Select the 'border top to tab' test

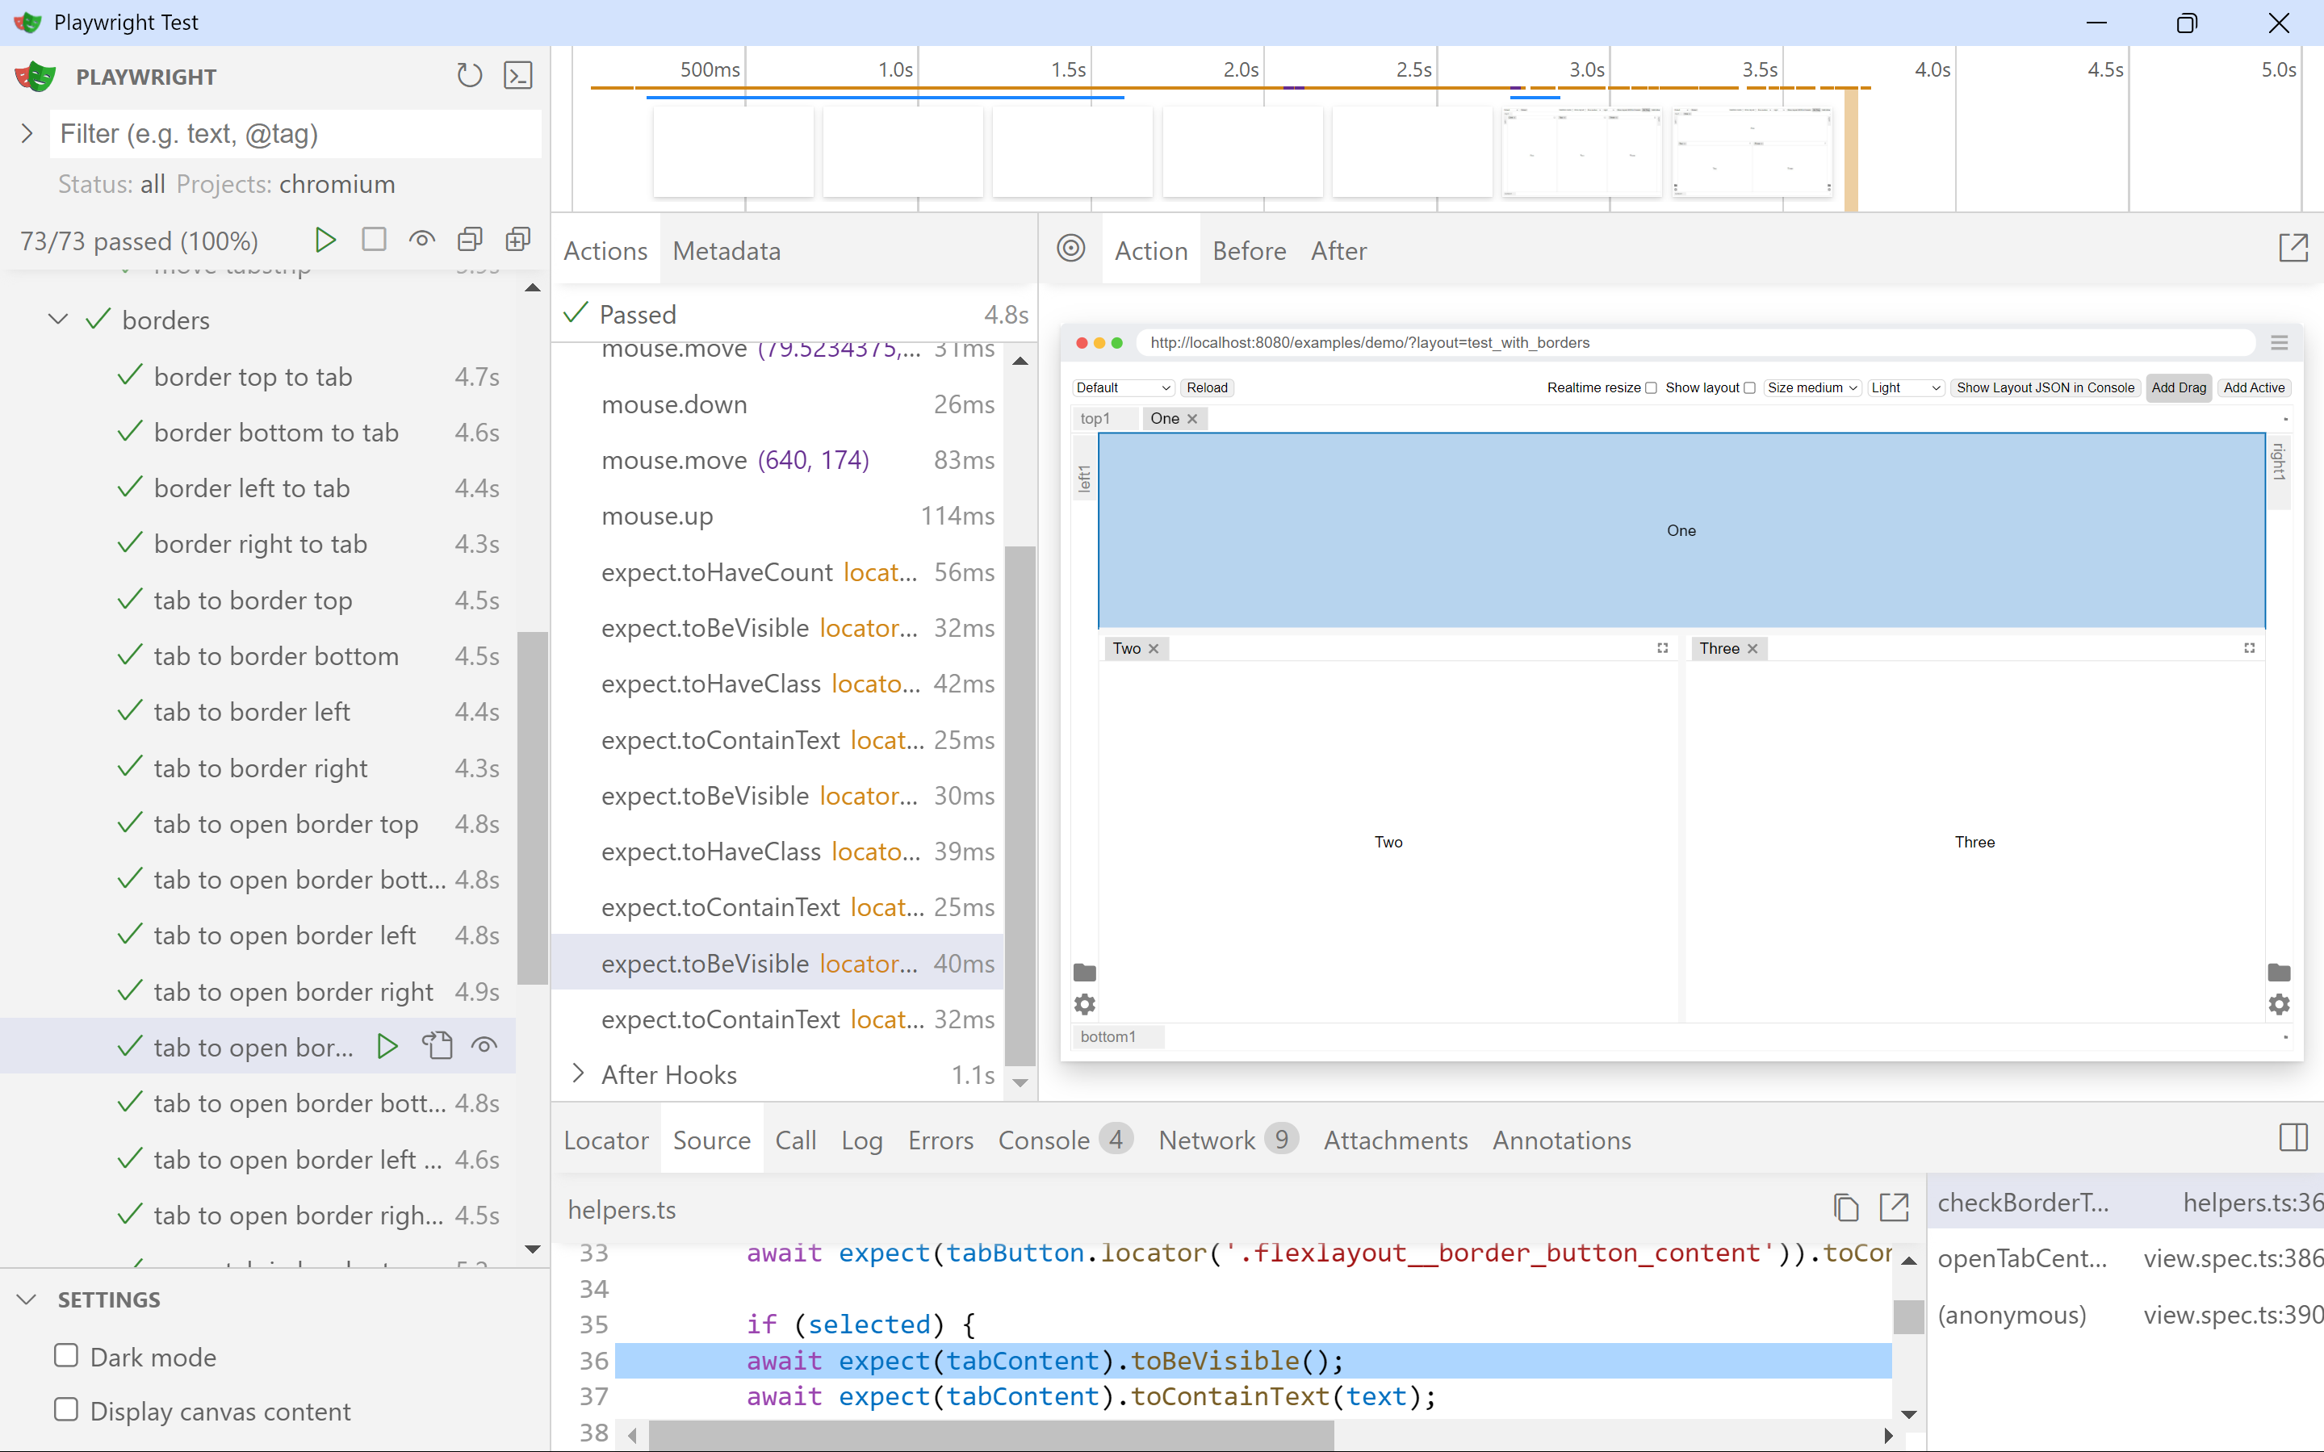[x=253, y=376]
